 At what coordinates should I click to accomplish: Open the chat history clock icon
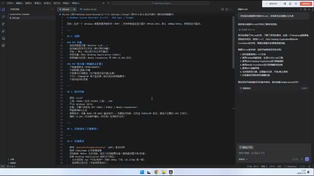[x=305, y=10]
